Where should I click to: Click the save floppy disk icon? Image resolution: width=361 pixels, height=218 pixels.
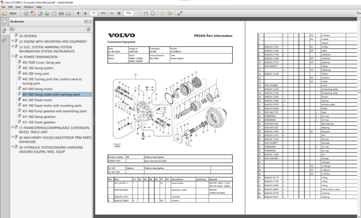pos(54,13)
